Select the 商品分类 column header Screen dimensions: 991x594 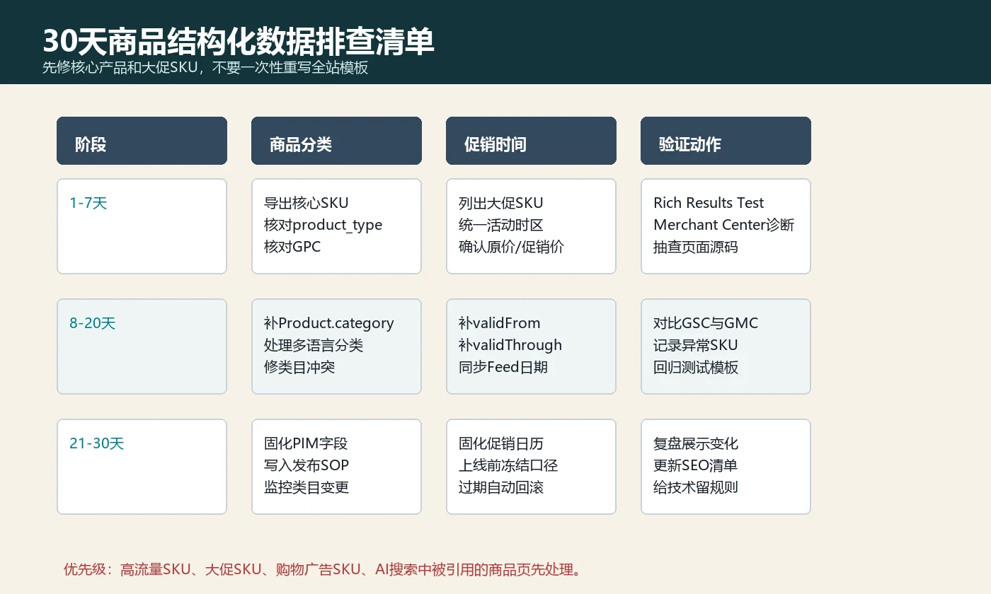(336, 141)
